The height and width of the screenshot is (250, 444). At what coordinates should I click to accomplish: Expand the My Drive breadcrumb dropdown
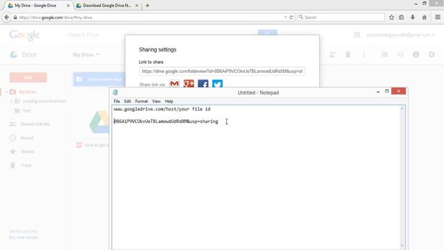pos(86,55)
